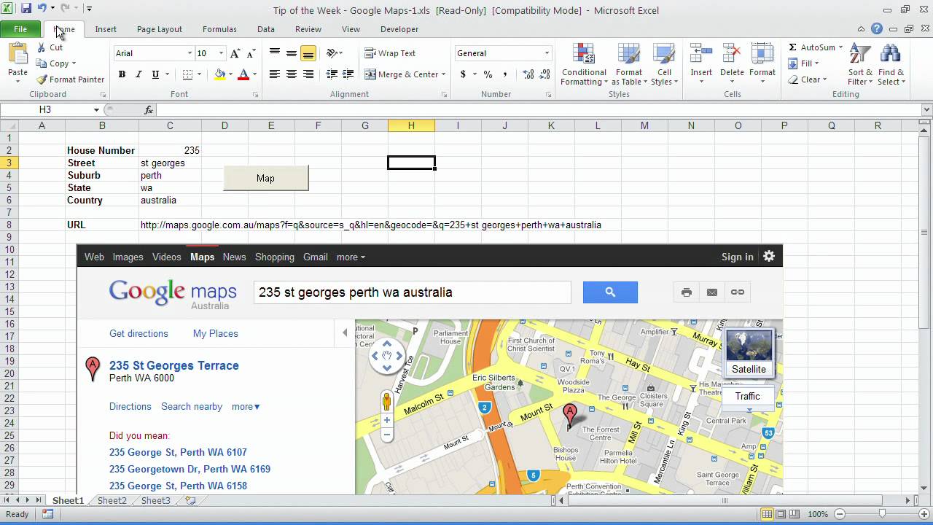Open the General number format dropdown
Screen dimensions: 933x525
(547, 53)
